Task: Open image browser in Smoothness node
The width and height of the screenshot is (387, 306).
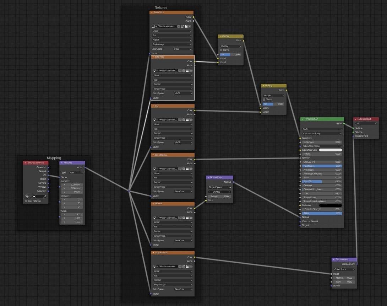Action: pyautogui.click(x=155, y=169)
